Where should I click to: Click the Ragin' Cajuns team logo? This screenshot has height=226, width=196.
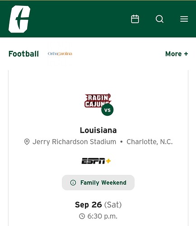click(x=98, y=101)
